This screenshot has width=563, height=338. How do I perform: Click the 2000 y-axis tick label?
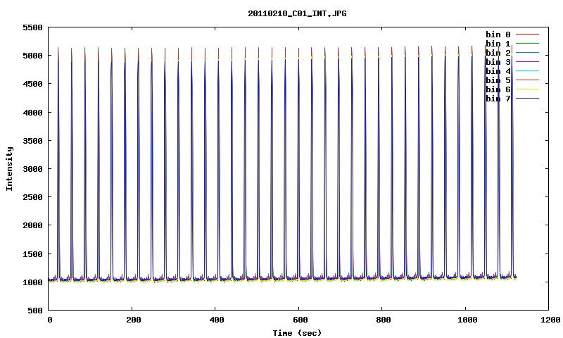click(32, 225)
